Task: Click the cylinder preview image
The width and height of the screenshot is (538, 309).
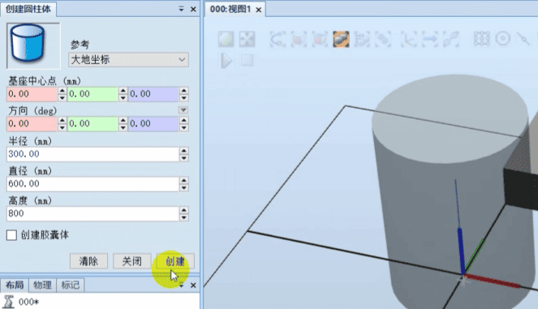Action: (x=33, y=45)
